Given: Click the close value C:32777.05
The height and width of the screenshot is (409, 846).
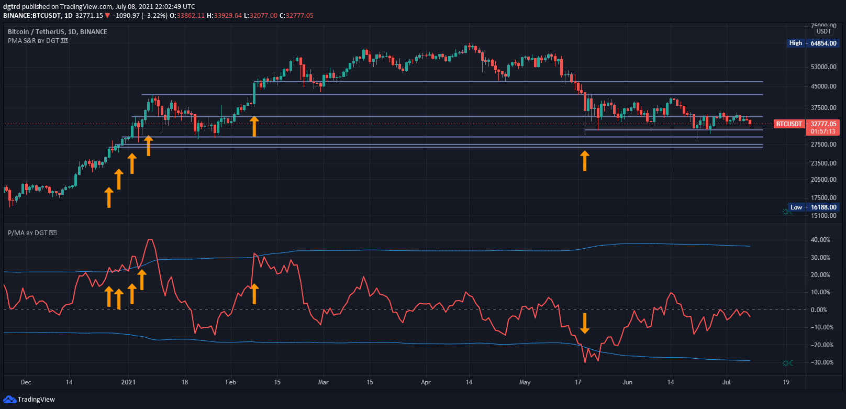Looking at the screenshot, I should [x=297, y=16].
